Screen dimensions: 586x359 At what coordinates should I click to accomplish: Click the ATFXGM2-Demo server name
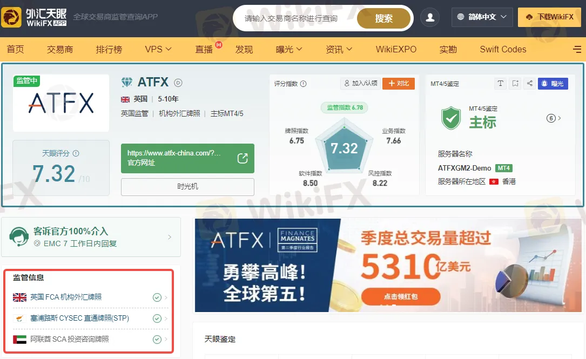click(x=464, y=168)
